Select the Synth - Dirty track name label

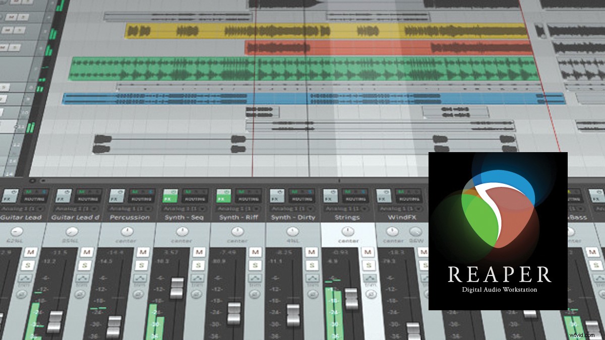tap(293, 217)
